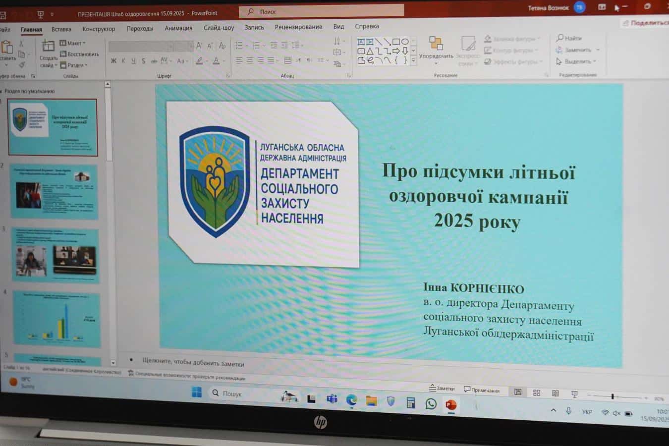Clear all formatting from selected text
The width and height of the screenshot is (669, 446).
click(x=222, y=46)
